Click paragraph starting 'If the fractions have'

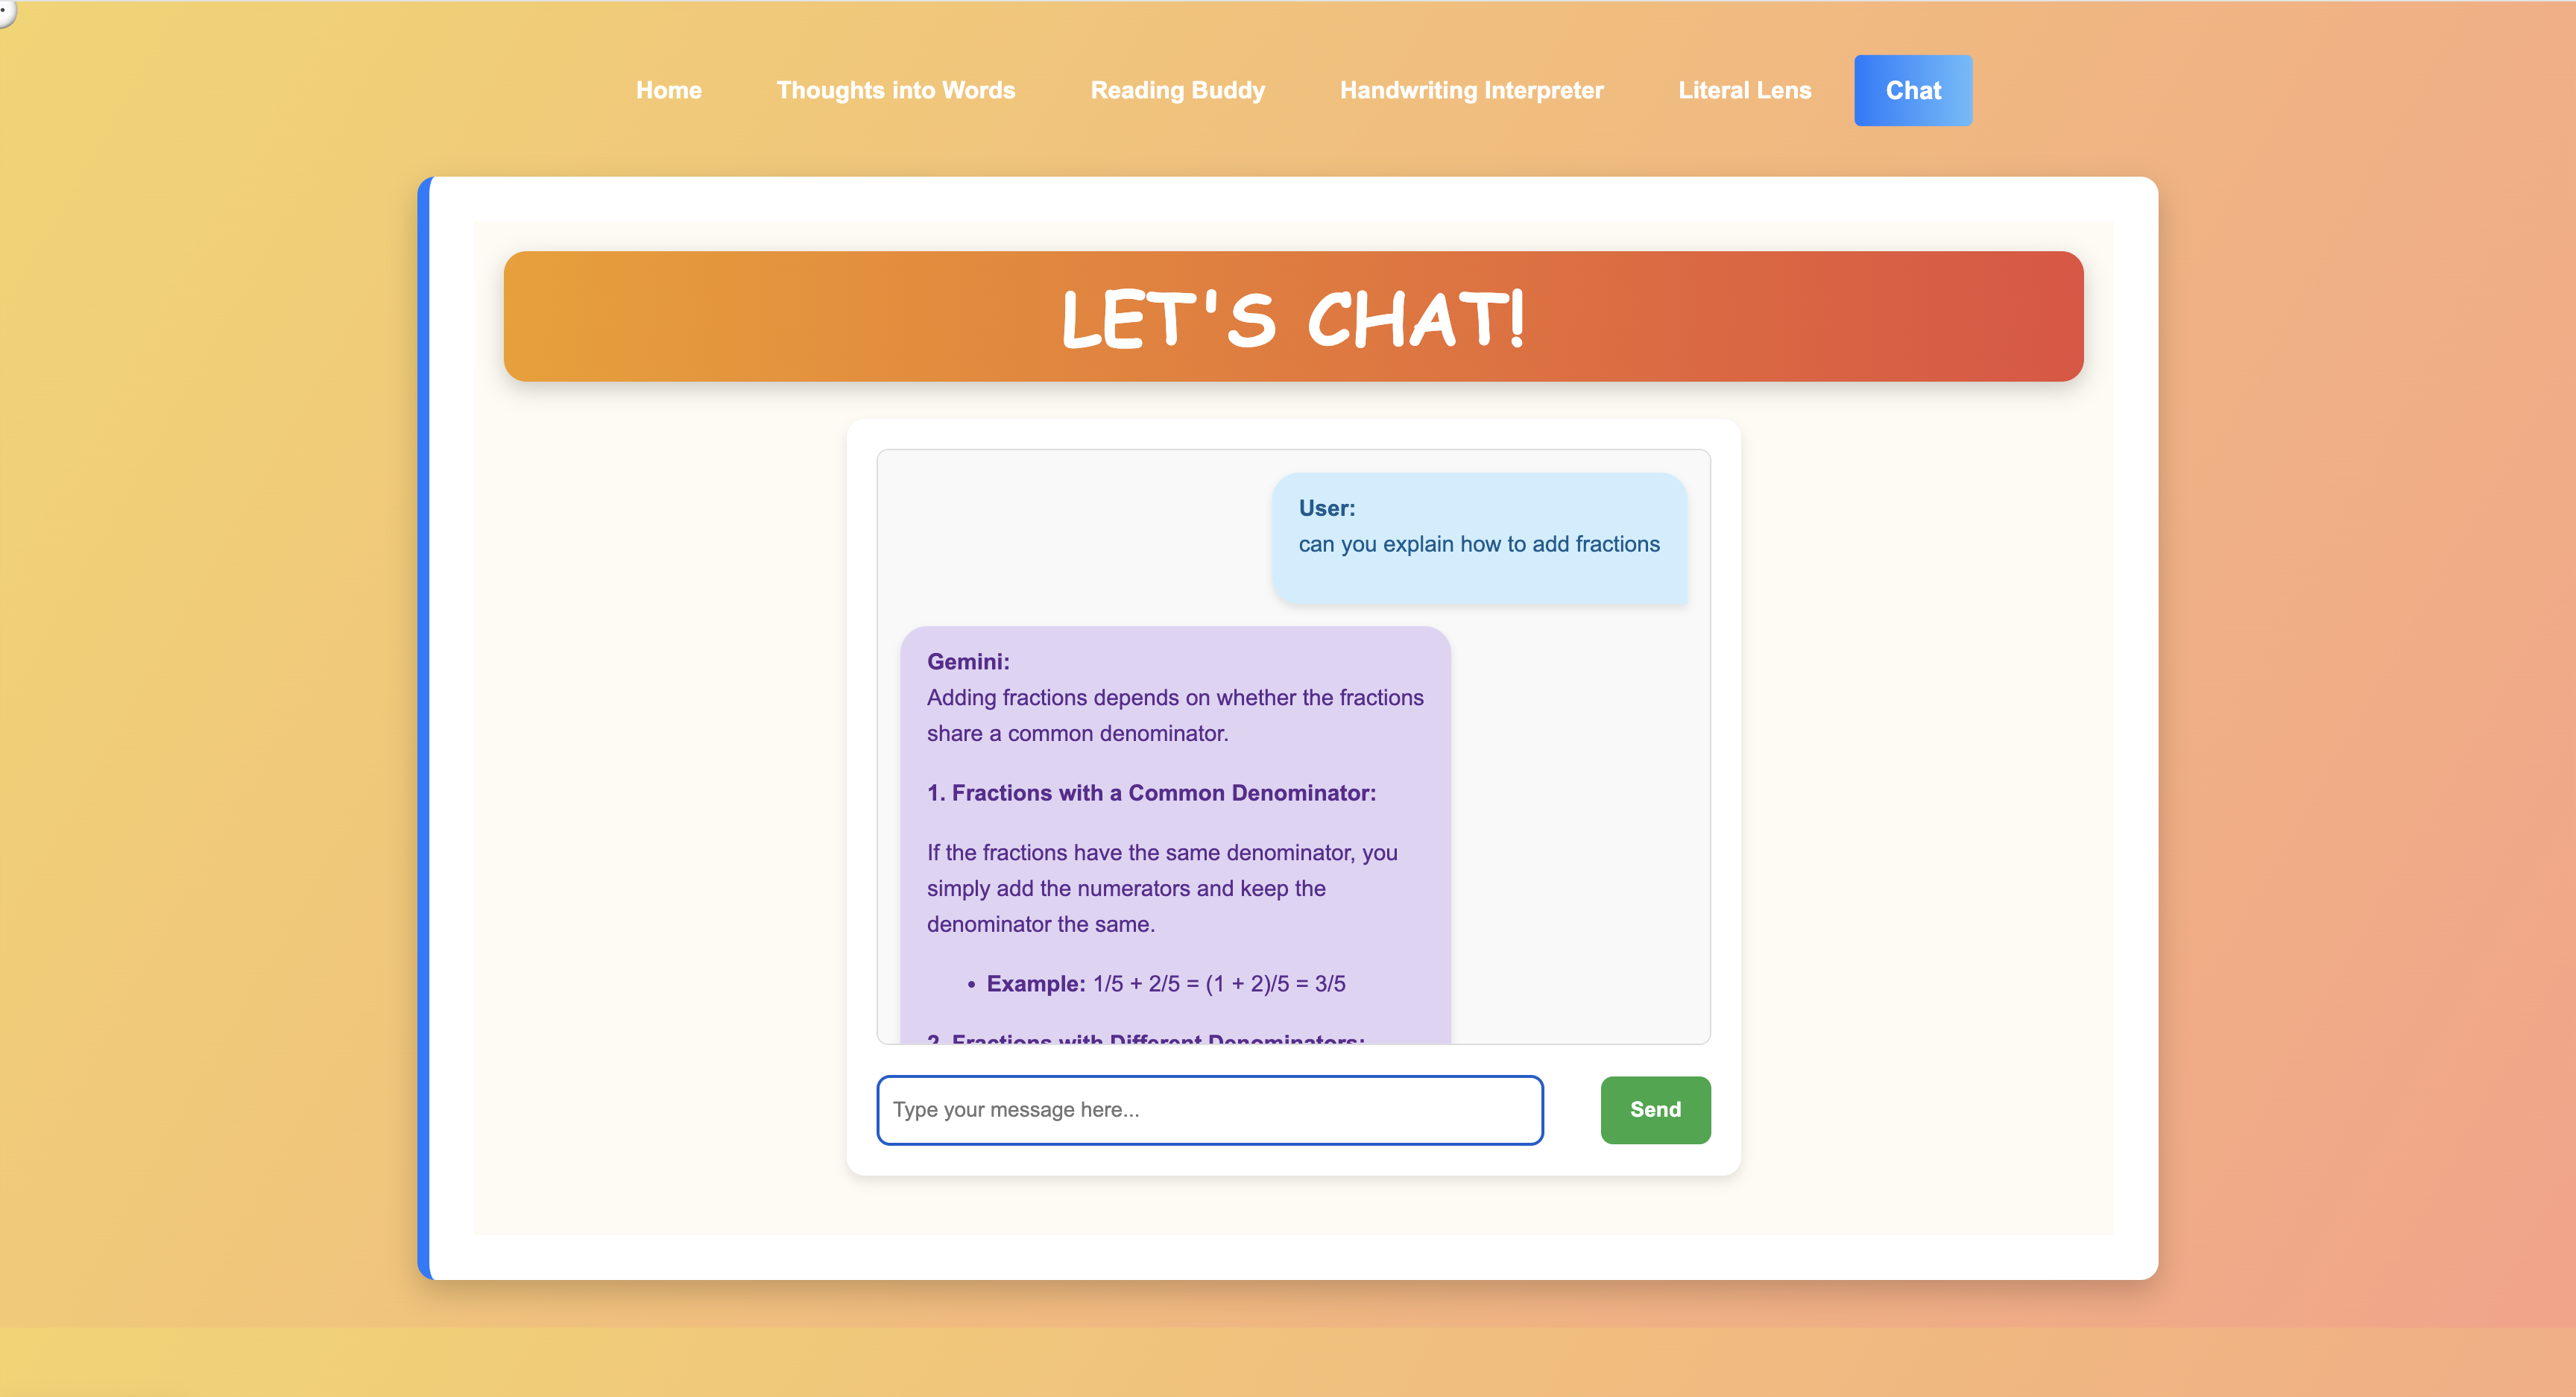[1161, 888]
